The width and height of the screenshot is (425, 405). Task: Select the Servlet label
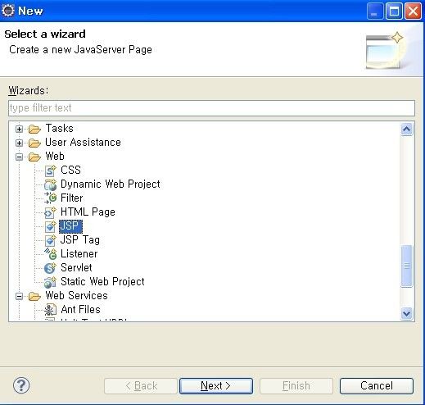pyautogui.click(x=76, y=268)
